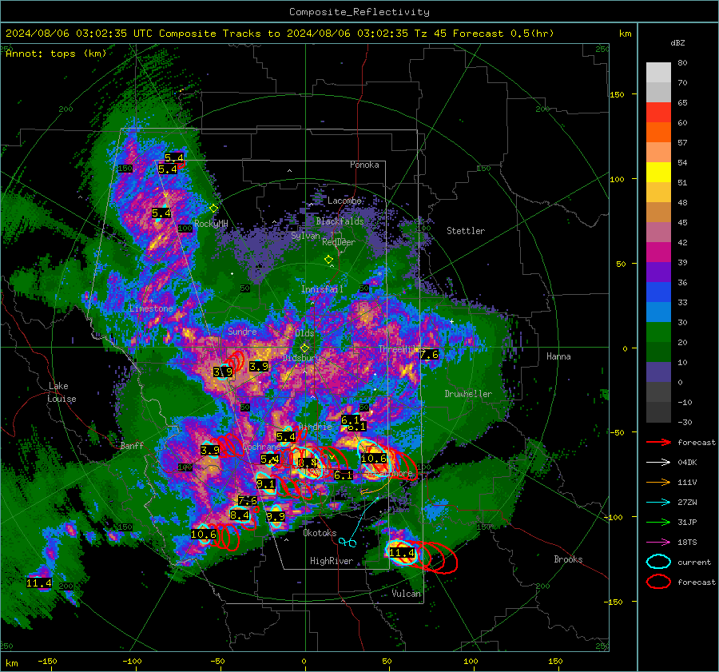Screen dimensions: 719x672
Task: Click the Drumheller city label
Action: pos(468,394)
